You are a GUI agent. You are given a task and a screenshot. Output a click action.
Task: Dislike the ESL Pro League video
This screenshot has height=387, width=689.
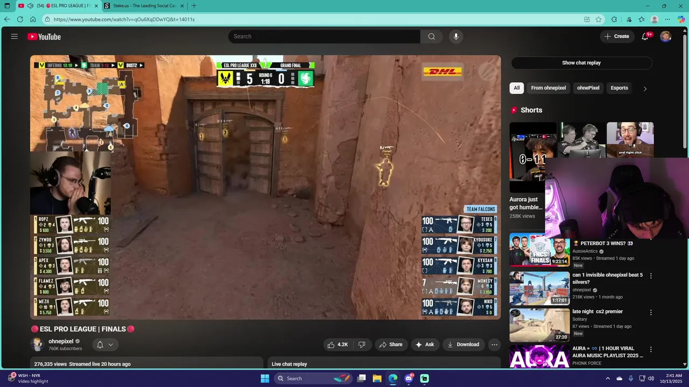[362, 345]
